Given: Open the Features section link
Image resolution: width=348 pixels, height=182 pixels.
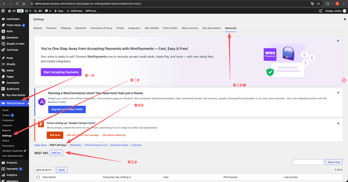Looking at the screenshot, I should click(x=137, y=145).
